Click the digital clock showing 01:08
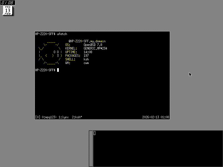 pyautogui.click(x=8, y=3)
